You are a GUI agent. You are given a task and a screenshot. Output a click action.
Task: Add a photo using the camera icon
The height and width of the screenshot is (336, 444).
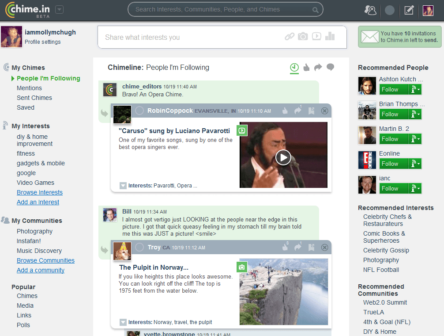303,36
